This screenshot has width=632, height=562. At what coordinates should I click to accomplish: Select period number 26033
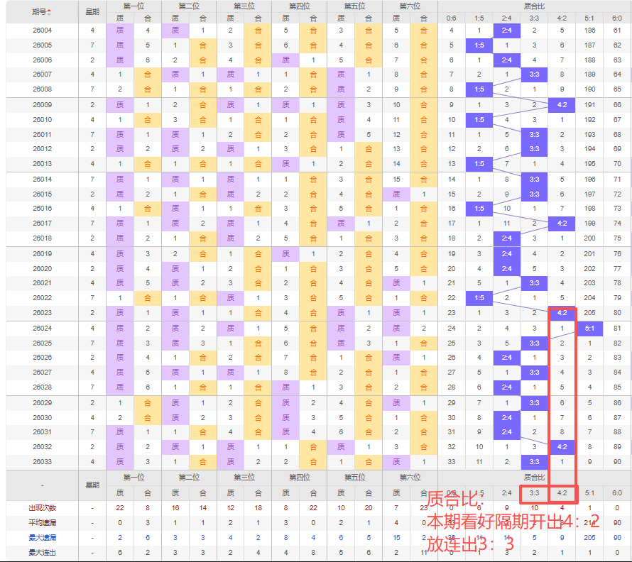point(43,462)
